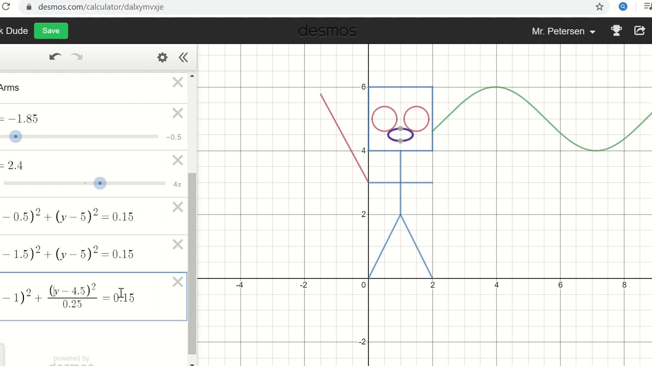Click the trophy icon in header
The image size is (652, 366).
coord(617,31)
